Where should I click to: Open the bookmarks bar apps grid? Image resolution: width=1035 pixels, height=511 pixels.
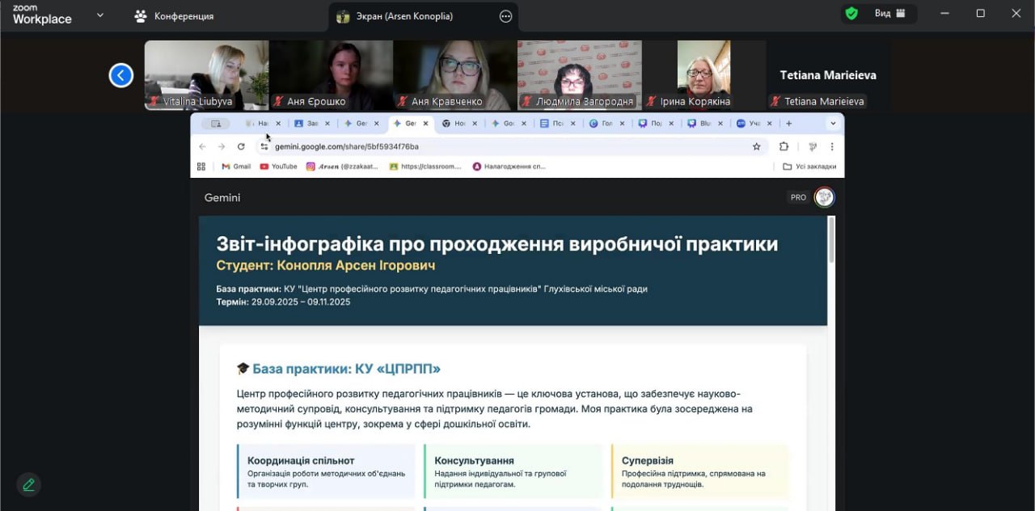coord(201,167)
